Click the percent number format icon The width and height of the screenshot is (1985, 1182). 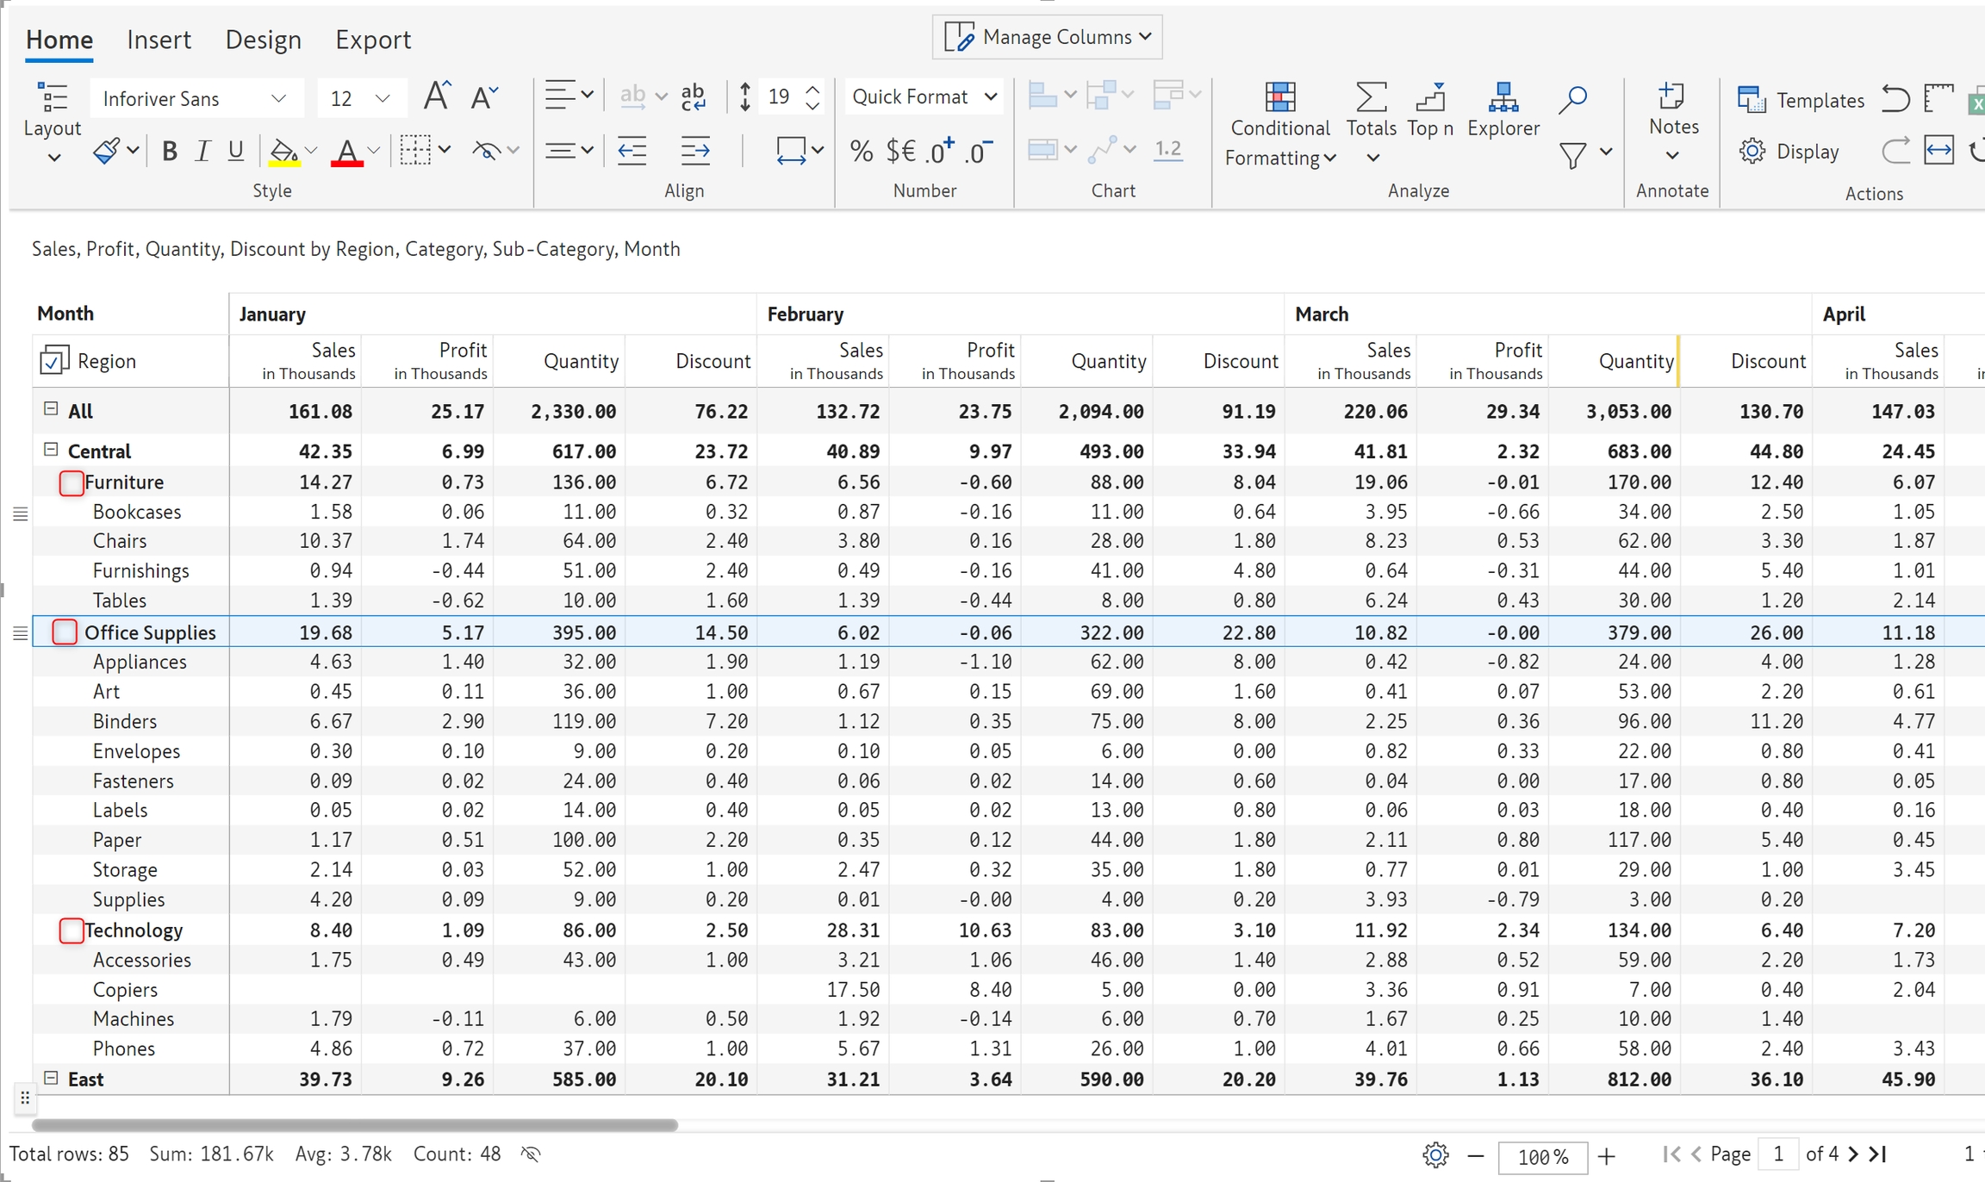[861, 152]
